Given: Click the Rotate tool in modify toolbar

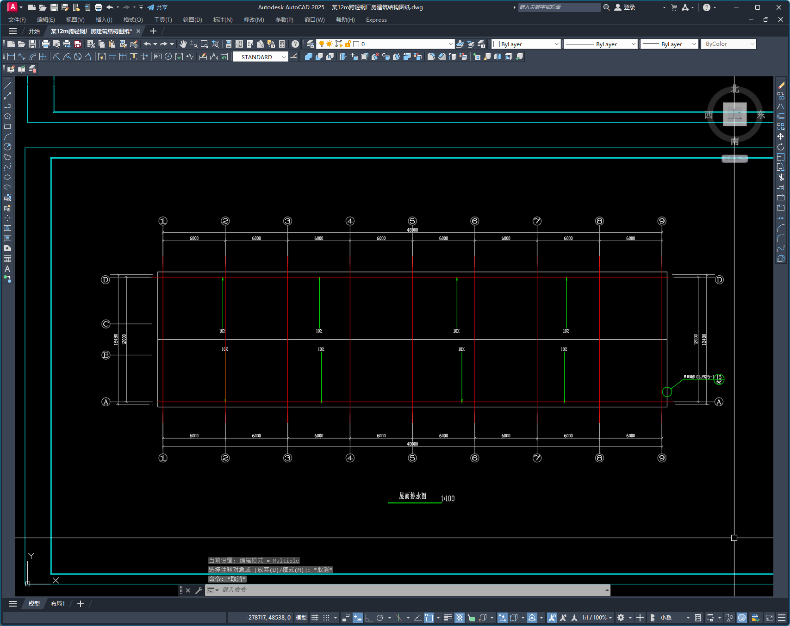Looking at the screenshot, I should 781,147.
